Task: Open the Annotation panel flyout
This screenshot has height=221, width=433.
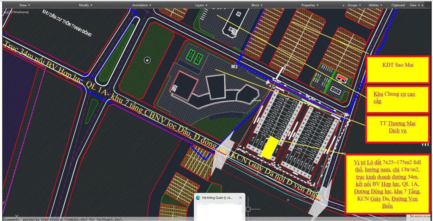Action: pyautogui.click(x=142, y=5)
